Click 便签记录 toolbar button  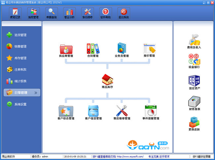coord(15,13)
